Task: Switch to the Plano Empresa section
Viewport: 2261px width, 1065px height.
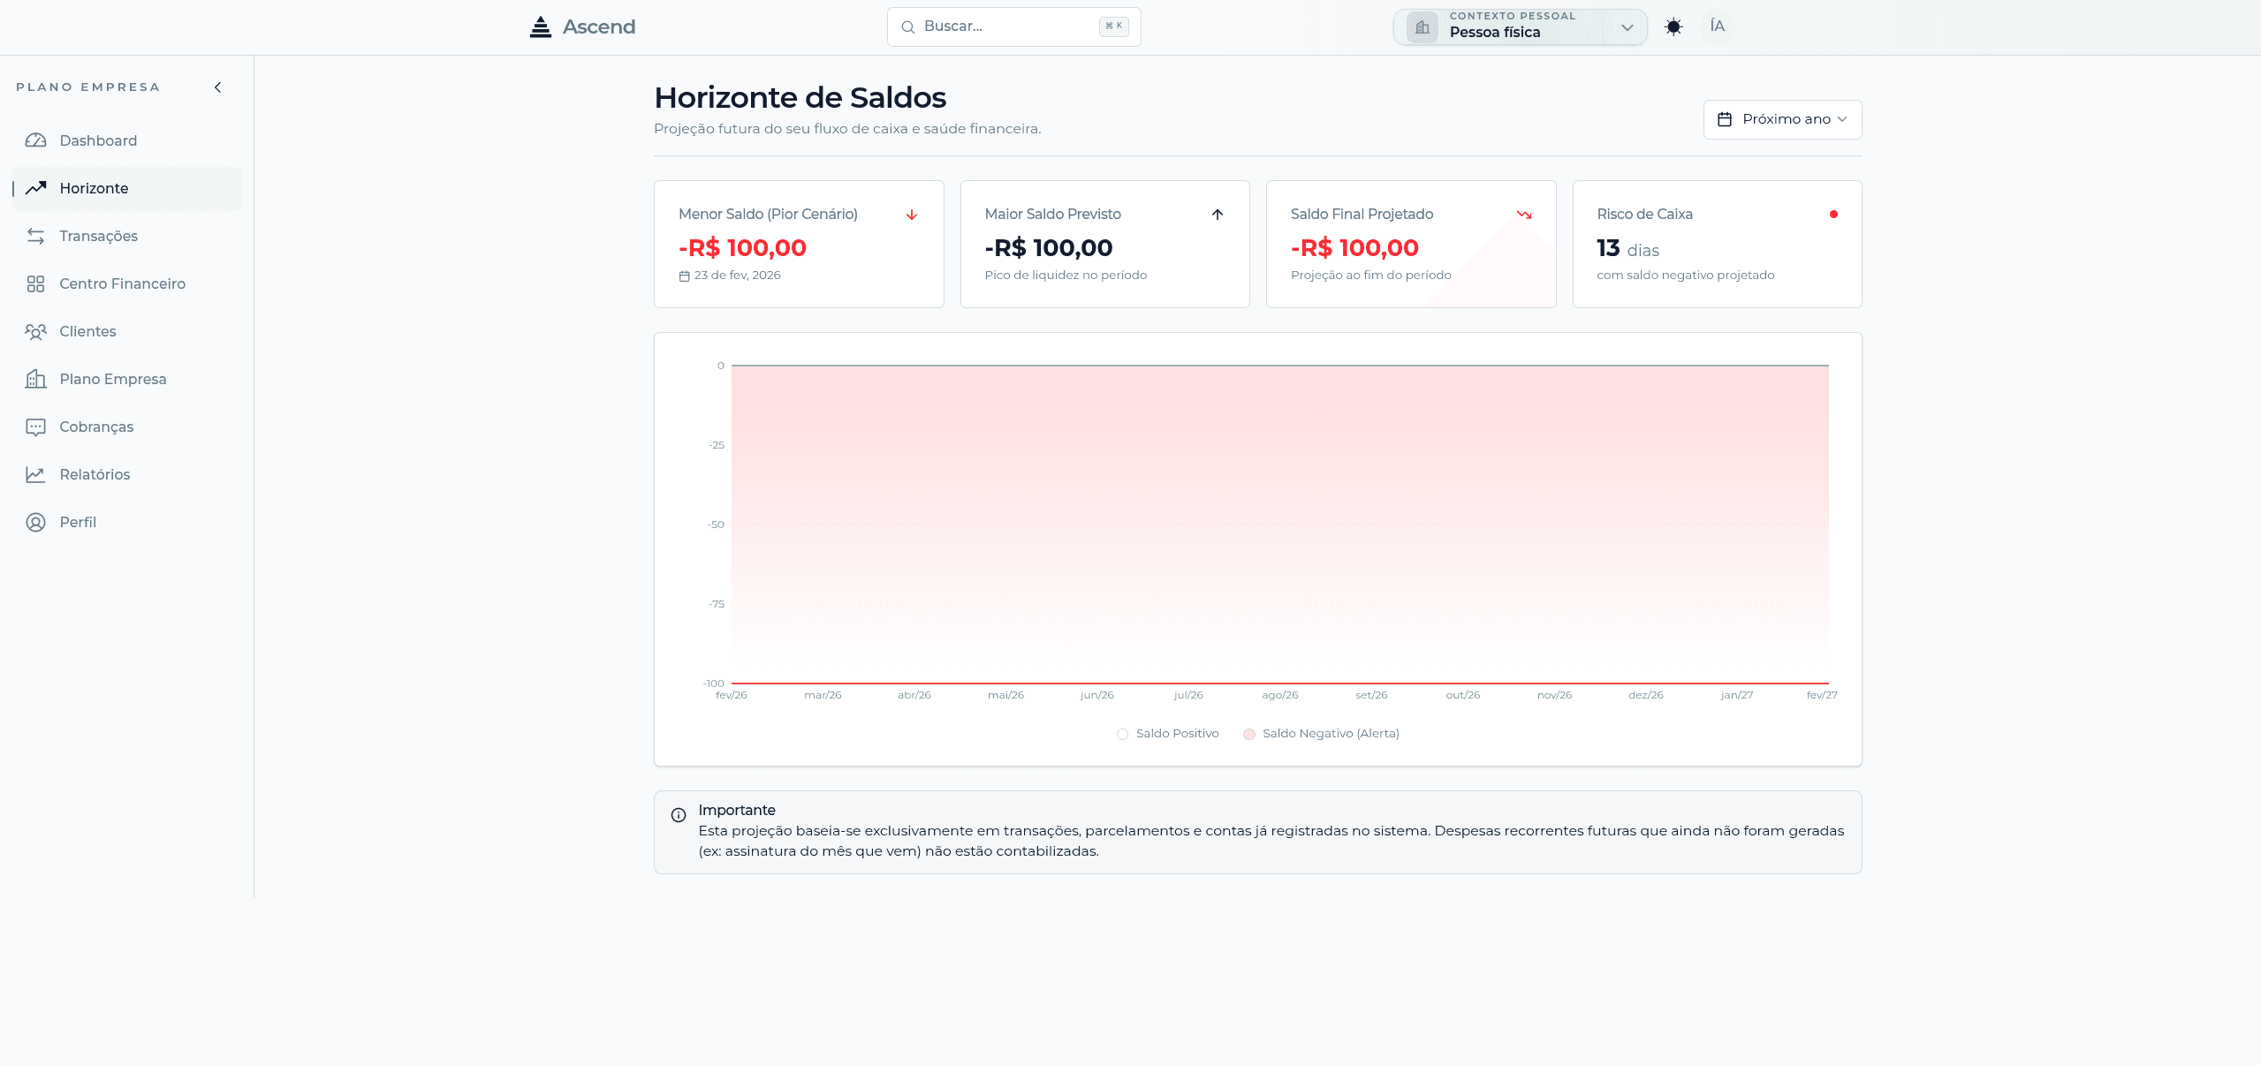Action: [113, 379]
